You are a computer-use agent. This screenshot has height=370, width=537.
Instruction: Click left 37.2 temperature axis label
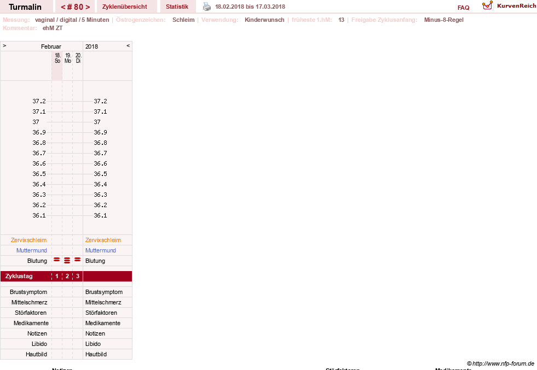(39, 101)
